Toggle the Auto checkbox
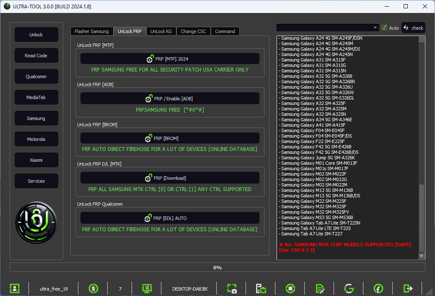The height and width of the screenshot is (296, 435). pyautogui.click(x=384, y=28)
